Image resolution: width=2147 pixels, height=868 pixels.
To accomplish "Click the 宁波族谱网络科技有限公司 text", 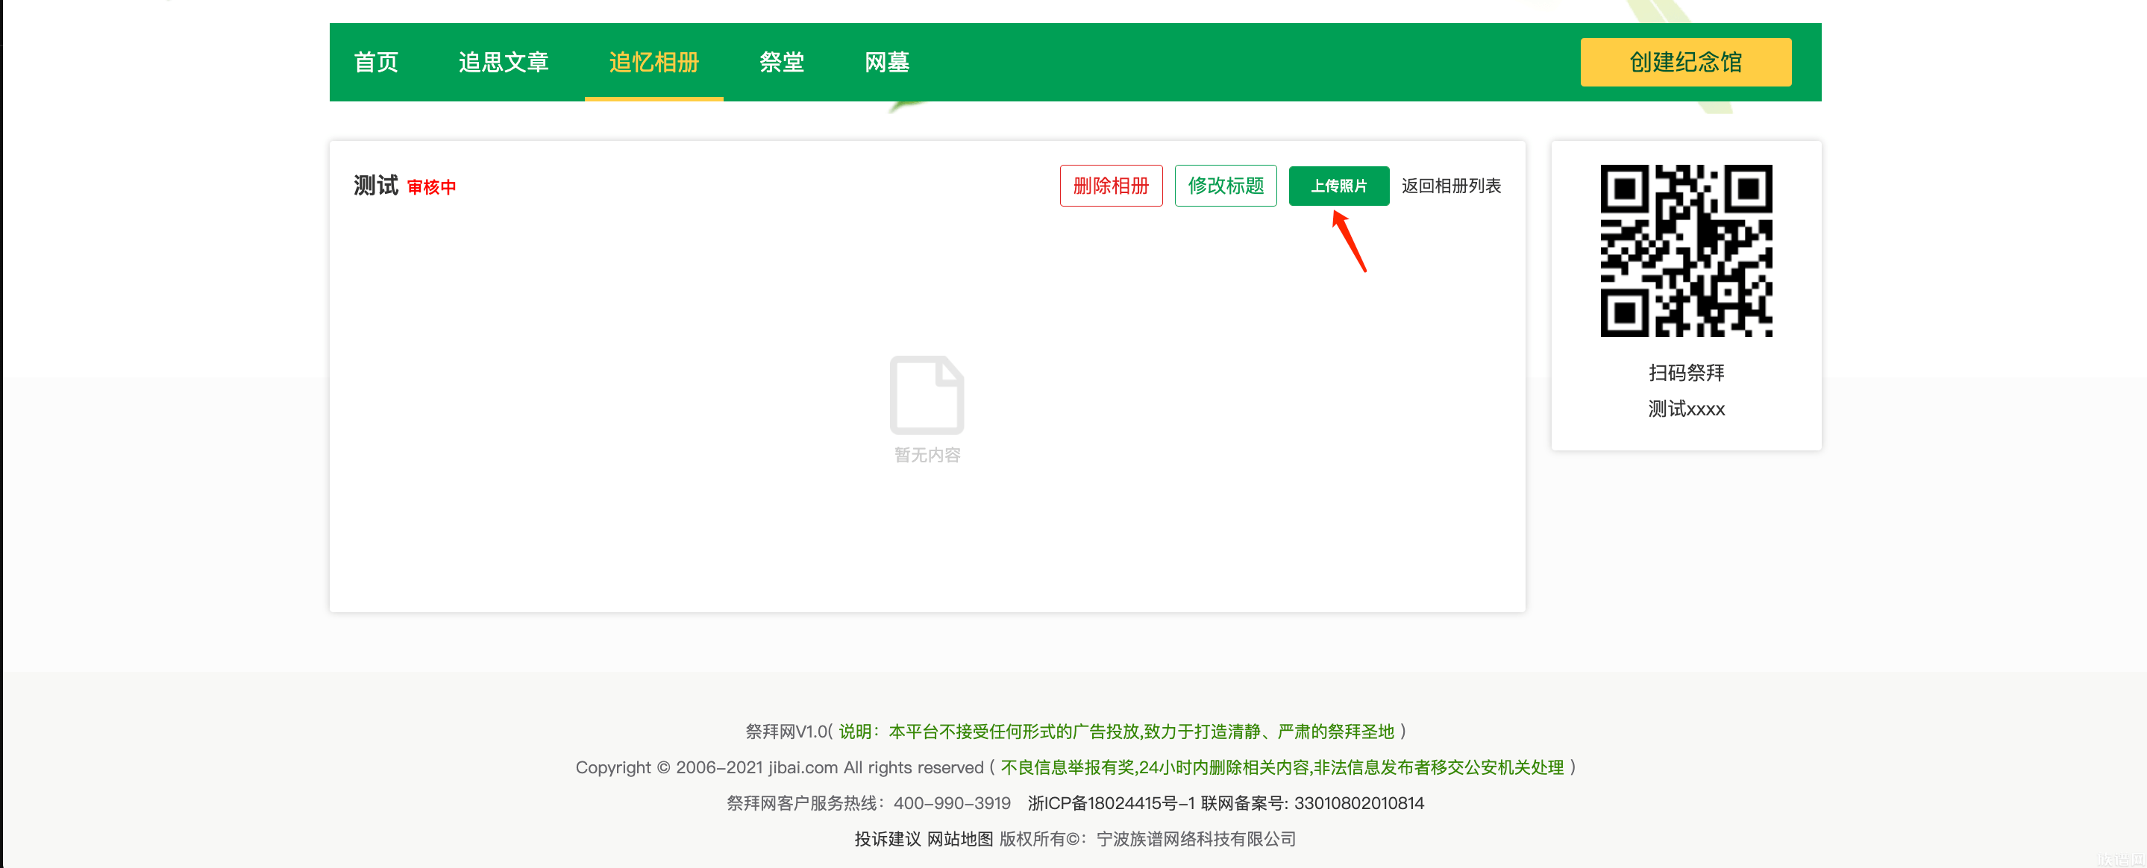I will tap(1196, 839).
